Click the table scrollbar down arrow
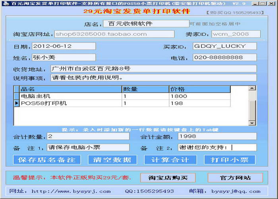Screen dimensions: 278x199 pyautogui.click(x=252, y=123)
